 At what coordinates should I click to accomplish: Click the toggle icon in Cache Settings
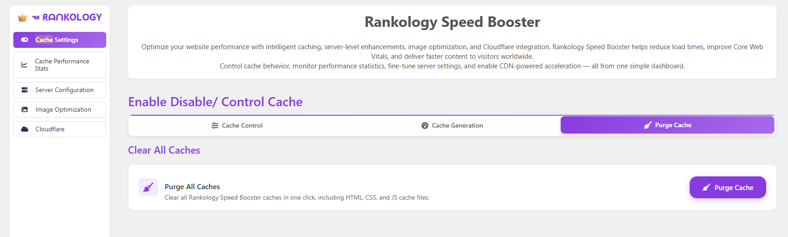tap(25, 40)
